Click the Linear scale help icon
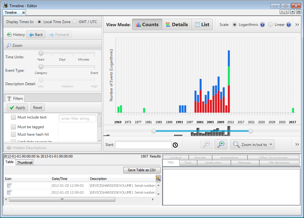304x218 pixels. 289,25
